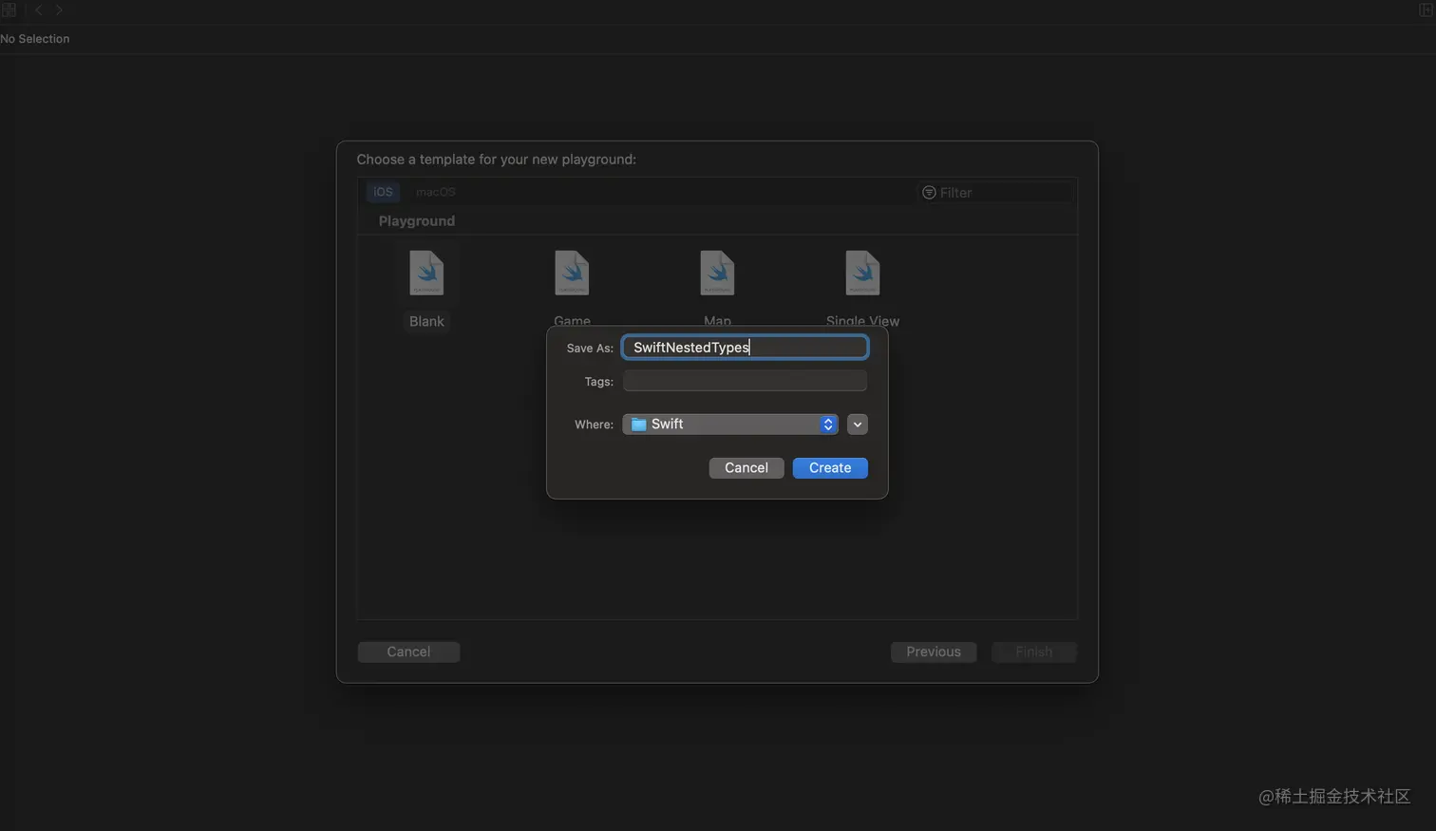Focus the Save As name field
The image size is (1436, 831).
(x=745, y=348)
